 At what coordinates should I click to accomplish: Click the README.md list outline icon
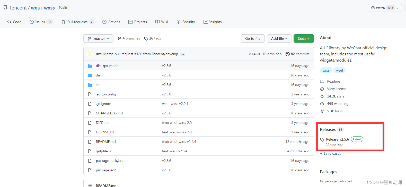coord(90,185)
